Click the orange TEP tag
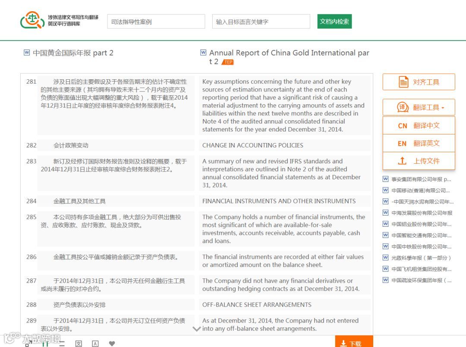This screenshot has height=347, width=466. pos(228,62)
